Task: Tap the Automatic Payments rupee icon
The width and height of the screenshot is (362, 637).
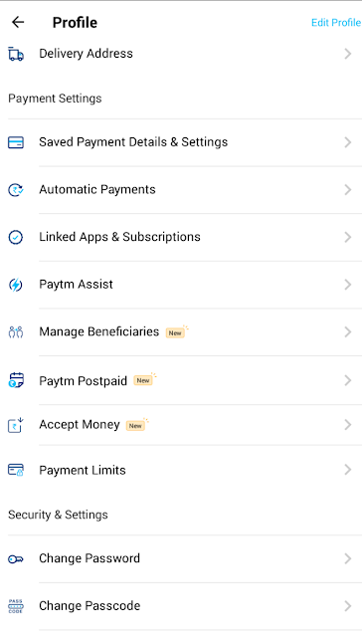Action: coord(16,190)
